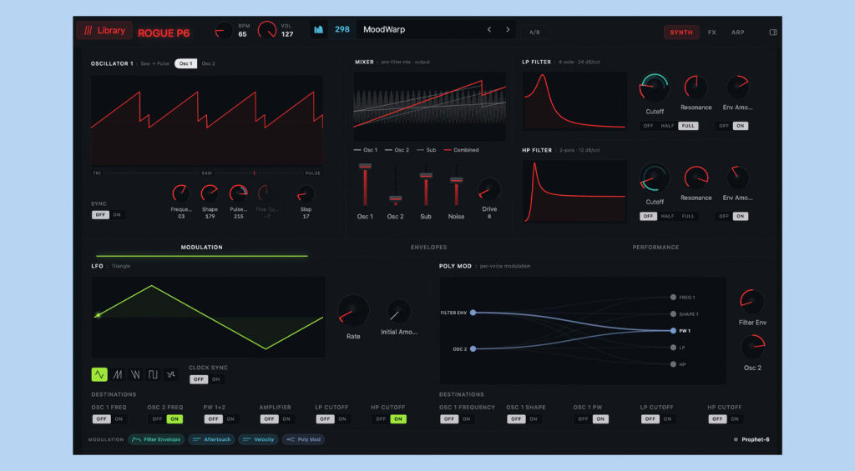
Task: Go to next preset with right chevron
Action: click(x=508, y=29)
